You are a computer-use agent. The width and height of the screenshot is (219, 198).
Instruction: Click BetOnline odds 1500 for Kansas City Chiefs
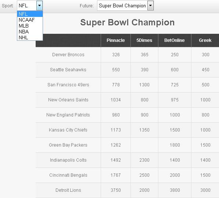(175, 130)
